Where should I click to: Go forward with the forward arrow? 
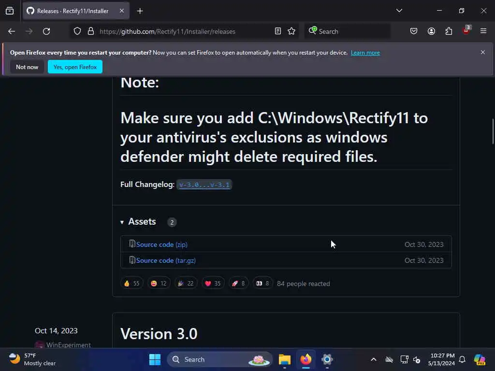click(x=29, y=31)
